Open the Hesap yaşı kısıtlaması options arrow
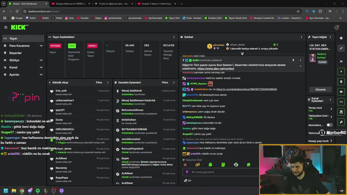 point(331,141)
